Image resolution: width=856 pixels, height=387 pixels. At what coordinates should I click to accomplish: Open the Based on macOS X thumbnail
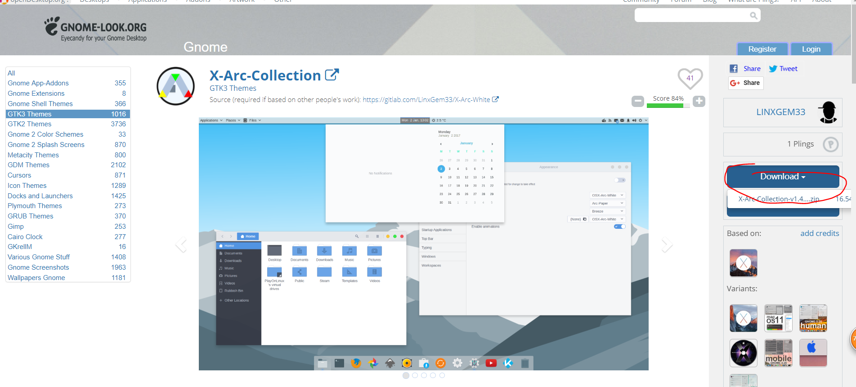(744, 263)
